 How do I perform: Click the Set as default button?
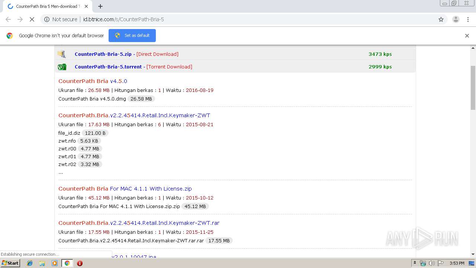point(132,35)
